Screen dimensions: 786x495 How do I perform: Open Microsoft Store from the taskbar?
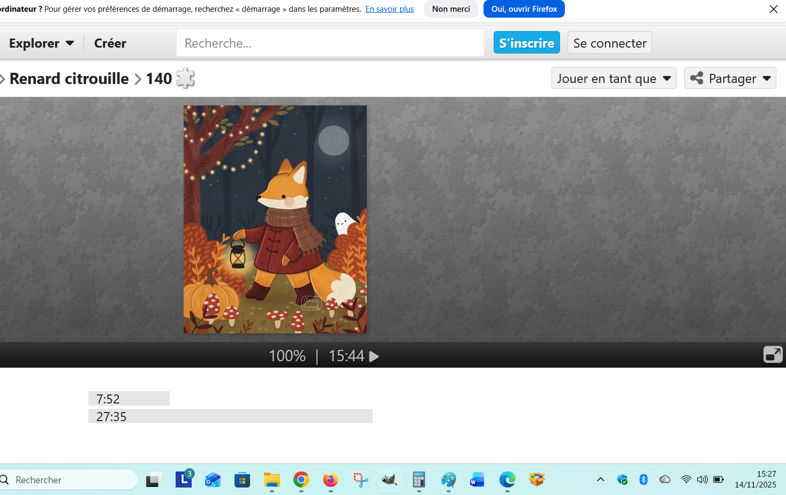243,480
